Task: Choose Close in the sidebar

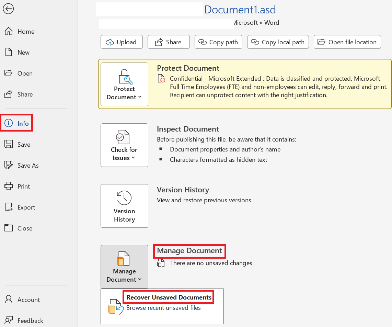Action: [25, 228]
